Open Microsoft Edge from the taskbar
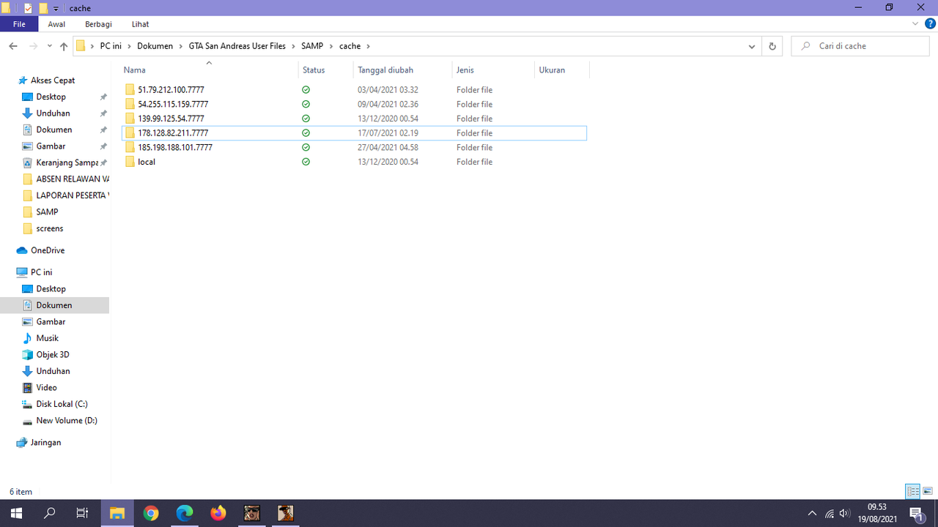 point(185,513)
